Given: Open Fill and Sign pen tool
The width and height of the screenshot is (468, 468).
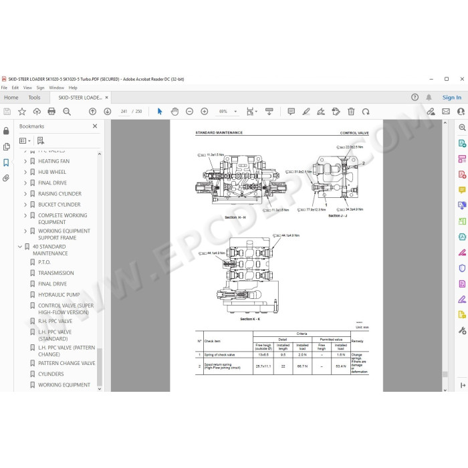Looking at the screenshot, I should 462,300.
